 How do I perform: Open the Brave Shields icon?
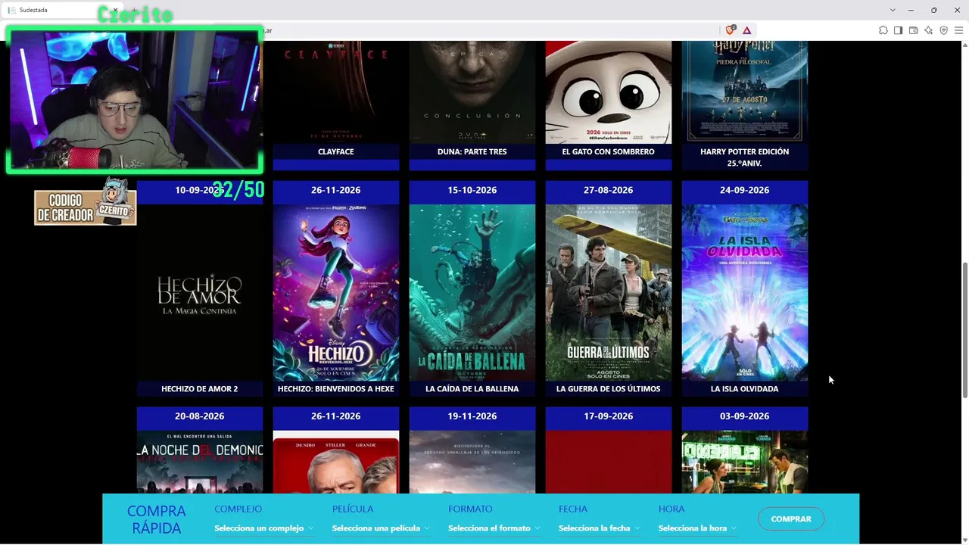(x=730, y=30)
